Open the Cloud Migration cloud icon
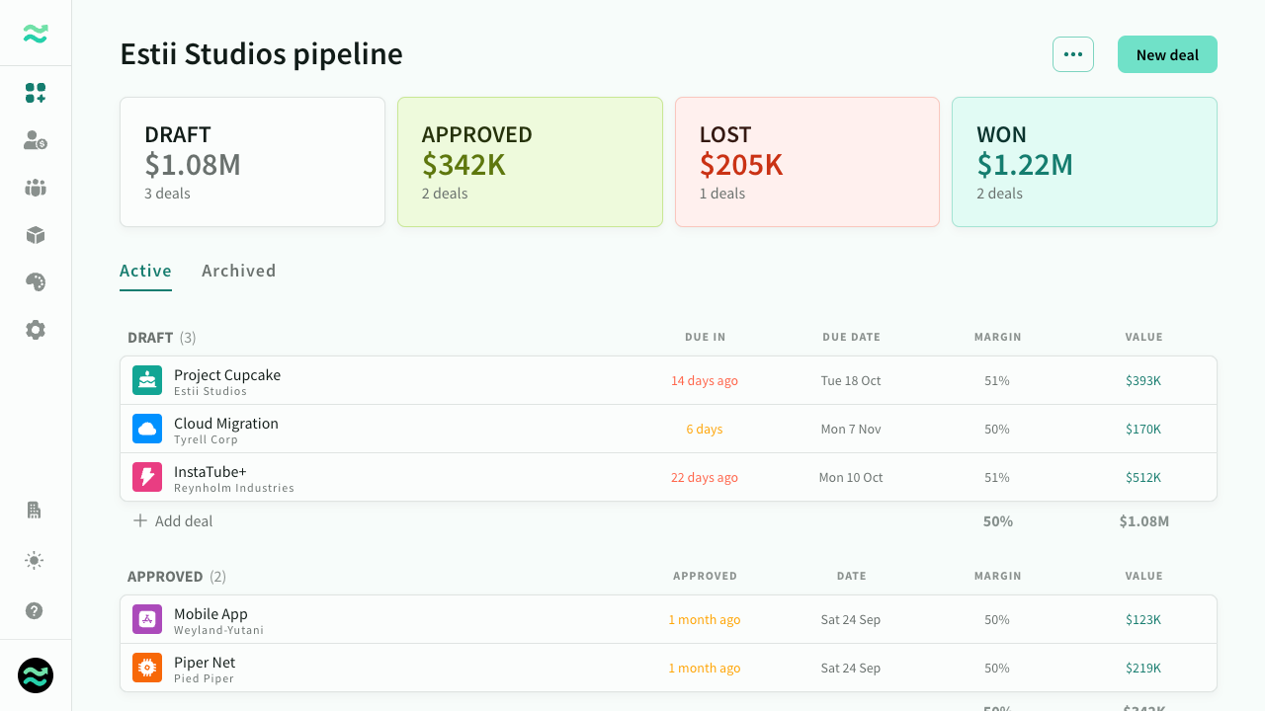Viewport: 1265px width, 711px height. coord(147,429)
